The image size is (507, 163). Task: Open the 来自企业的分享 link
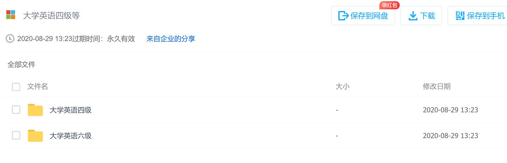click(171, 39)
